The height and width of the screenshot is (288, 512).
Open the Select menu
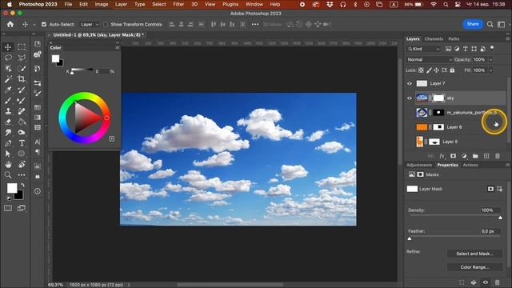point(159,4)
